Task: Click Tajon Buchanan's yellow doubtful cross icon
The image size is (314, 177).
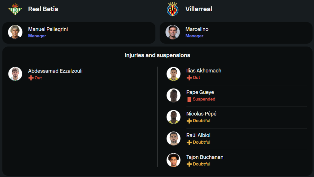Action: pyautogui.click(x=189, y=164)
